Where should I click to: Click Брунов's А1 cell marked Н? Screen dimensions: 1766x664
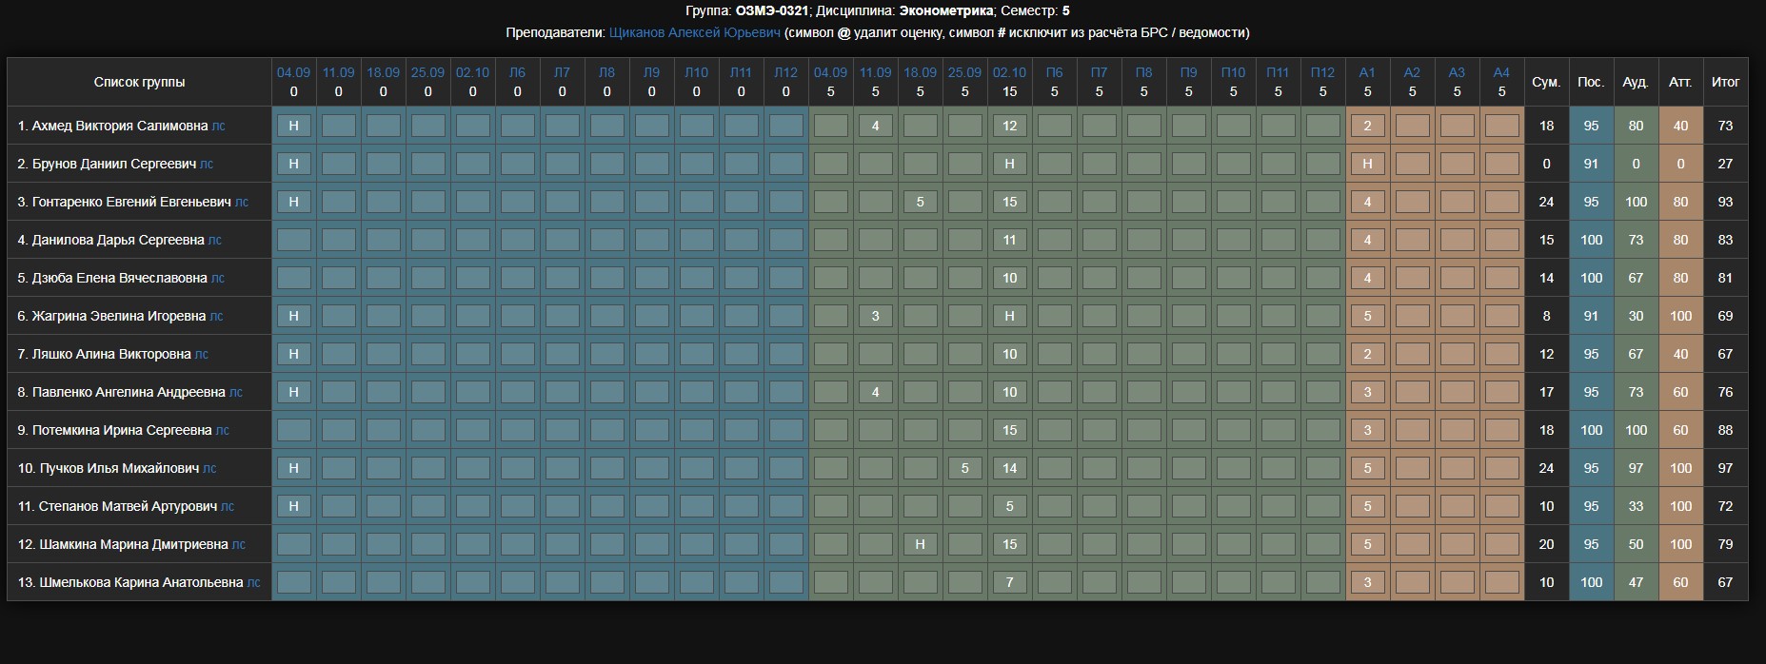pyautogui.click(x=1367, y=164)
